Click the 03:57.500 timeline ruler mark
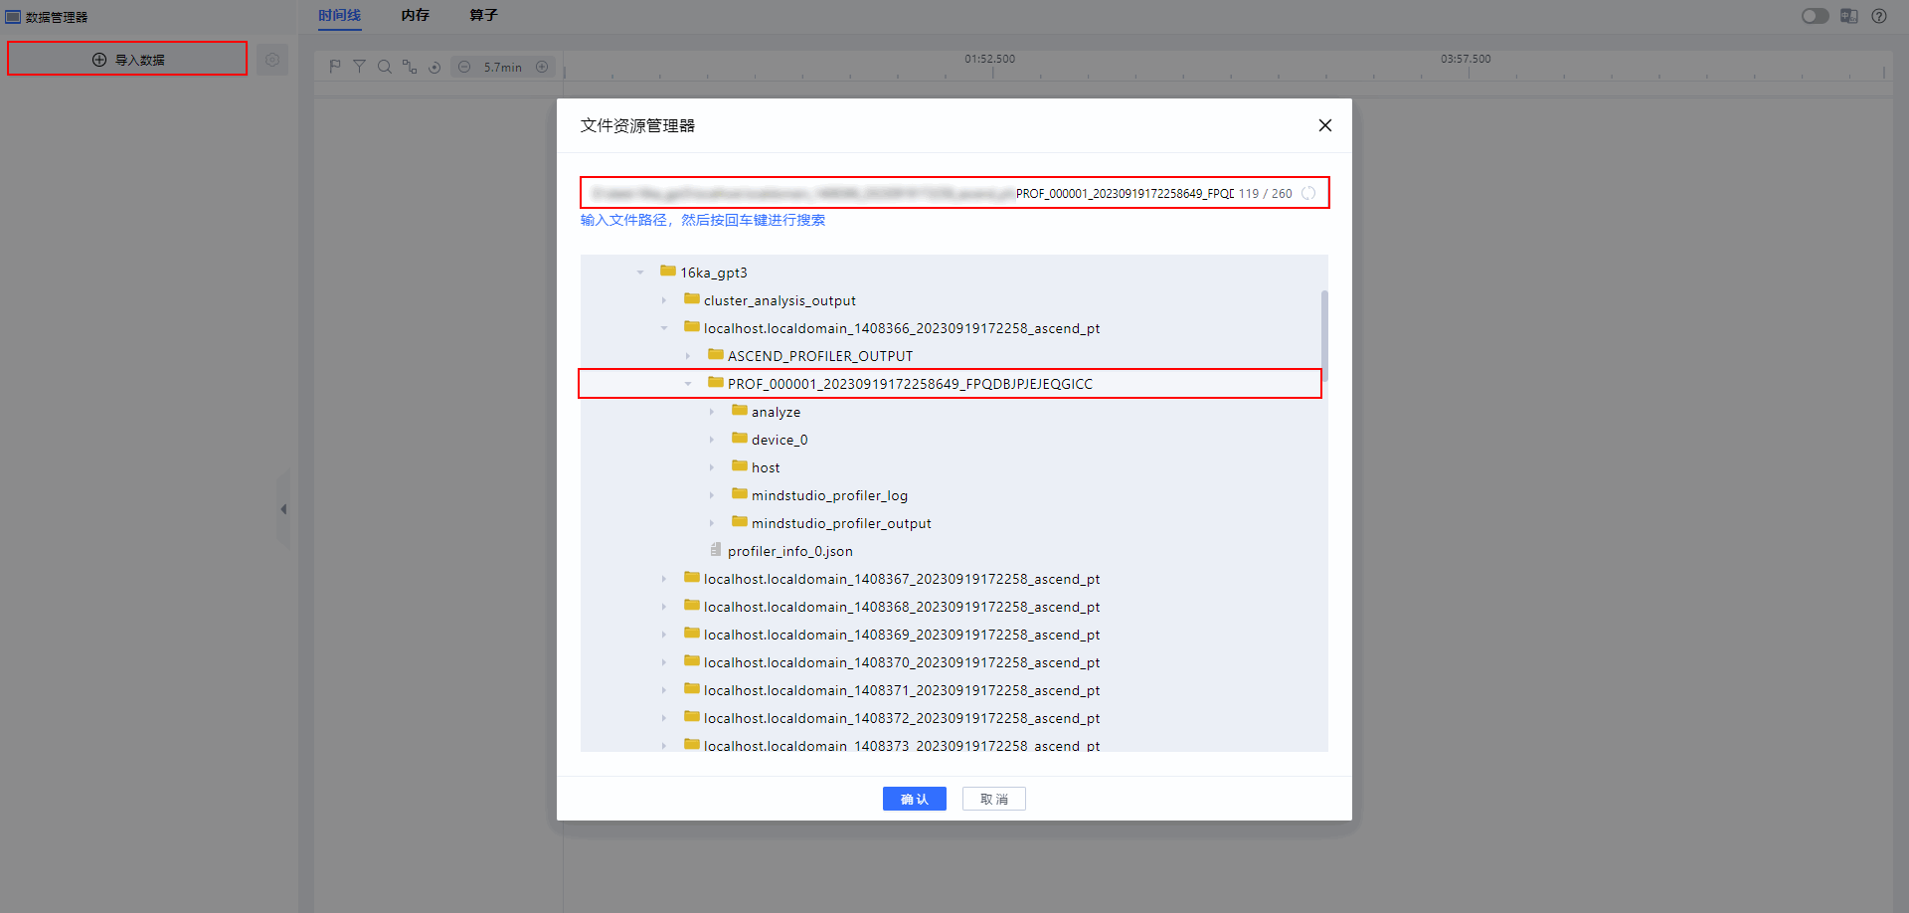 coord(1466,59)
